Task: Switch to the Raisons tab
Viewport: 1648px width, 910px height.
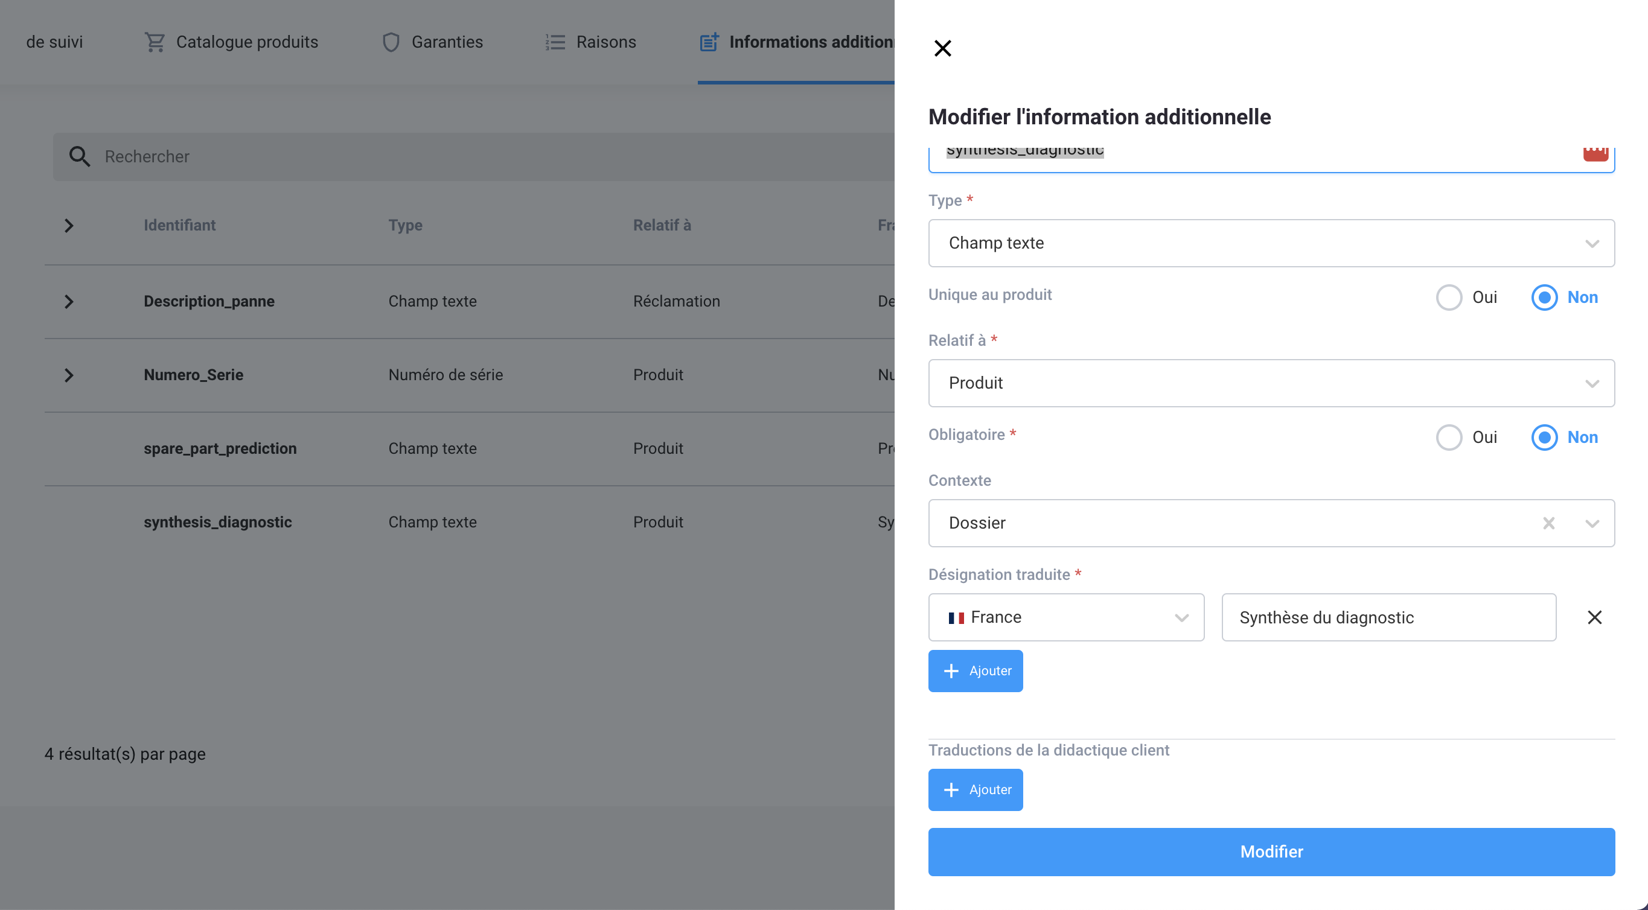Action: coord(605,42)
